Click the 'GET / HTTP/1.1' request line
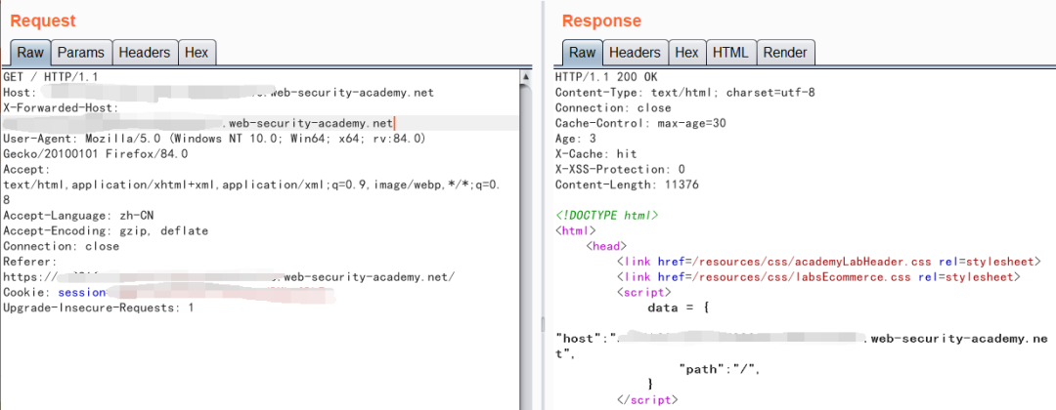 [51, 77]
